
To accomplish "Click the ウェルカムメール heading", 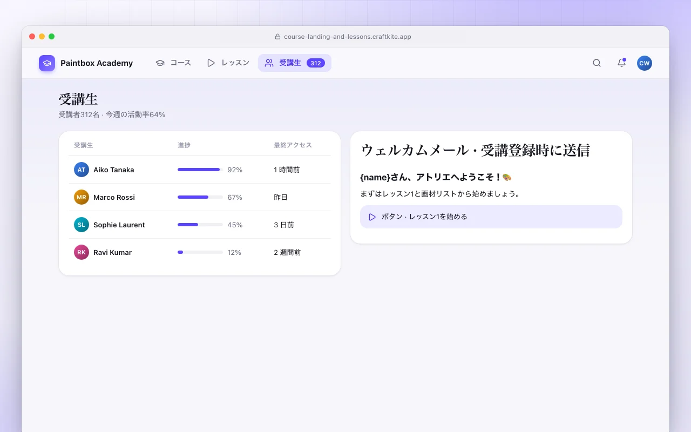I will [x=475, y=150].
